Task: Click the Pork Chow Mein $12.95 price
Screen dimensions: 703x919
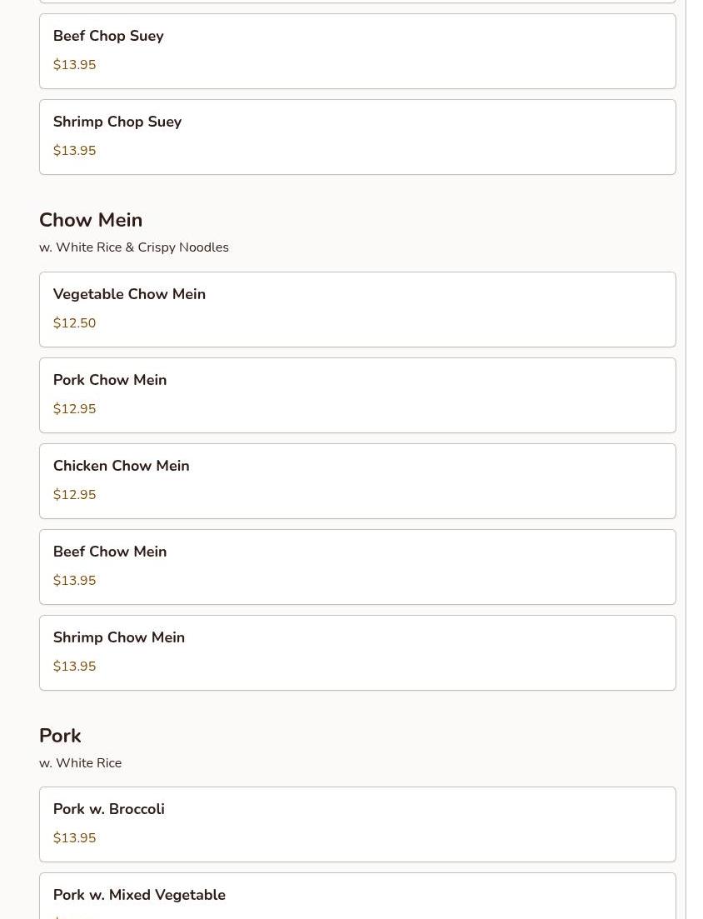Action: coord(75,409)
